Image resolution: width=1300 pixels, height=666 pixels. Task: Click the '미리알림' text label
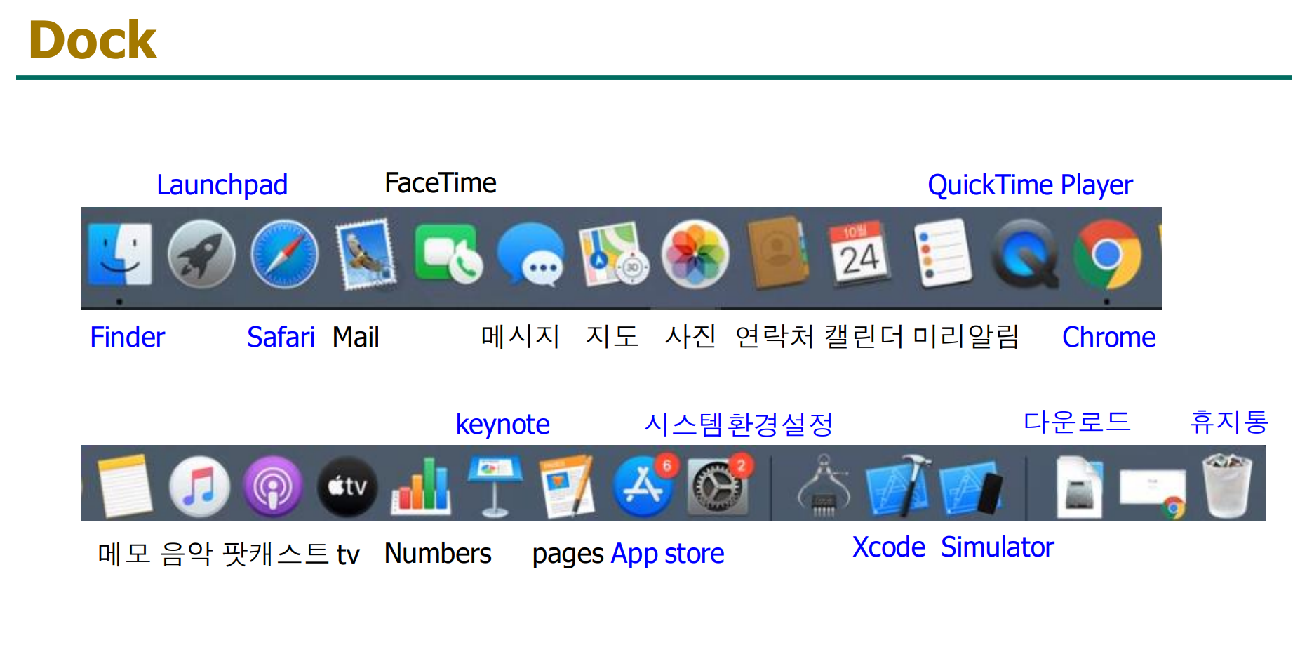(965, 336)
